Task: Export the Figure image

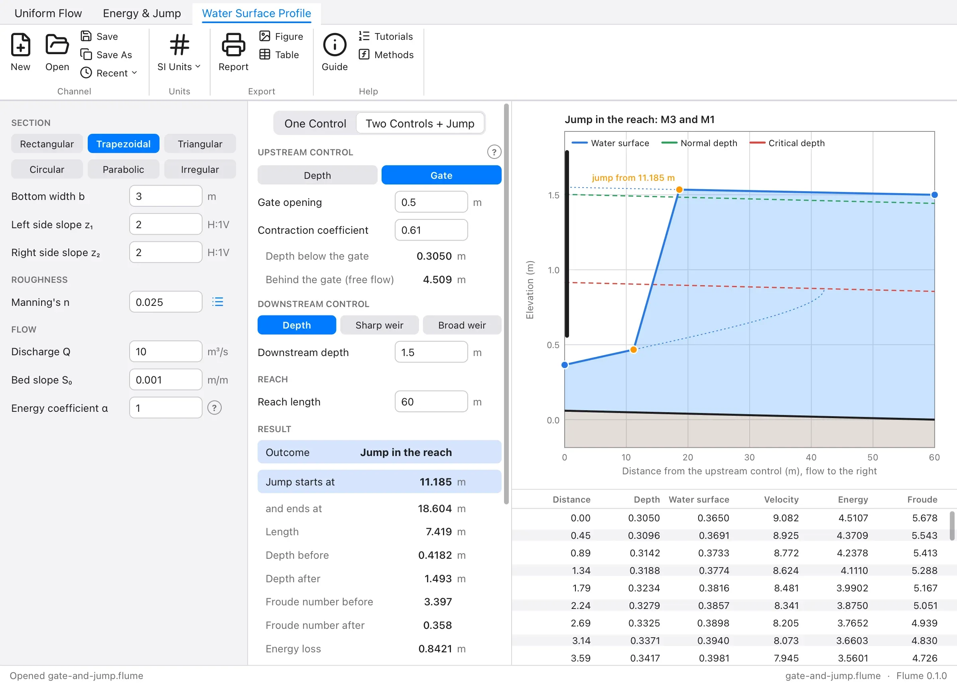Action: tap(281, 36)
